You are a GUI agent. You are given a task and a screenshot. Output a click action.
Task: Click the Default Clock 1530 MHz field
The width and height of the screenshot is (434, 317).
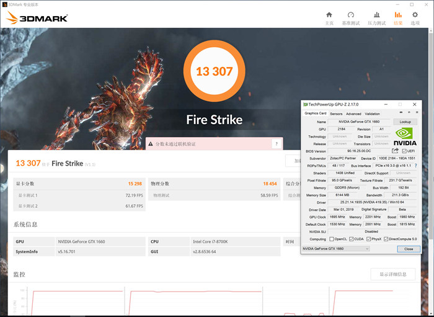tap(337, 224)
